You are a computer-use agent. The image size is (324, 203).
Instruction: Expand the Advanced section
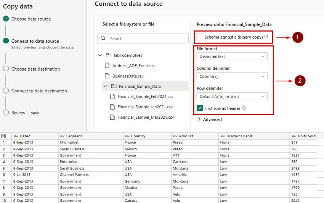coord(210,119)
